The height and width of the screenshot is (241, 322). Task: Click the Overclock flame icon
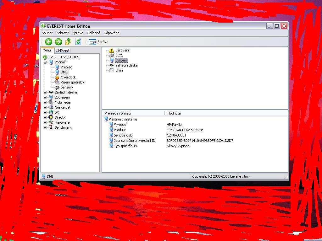pyautogui.click(x=57, y=77)
